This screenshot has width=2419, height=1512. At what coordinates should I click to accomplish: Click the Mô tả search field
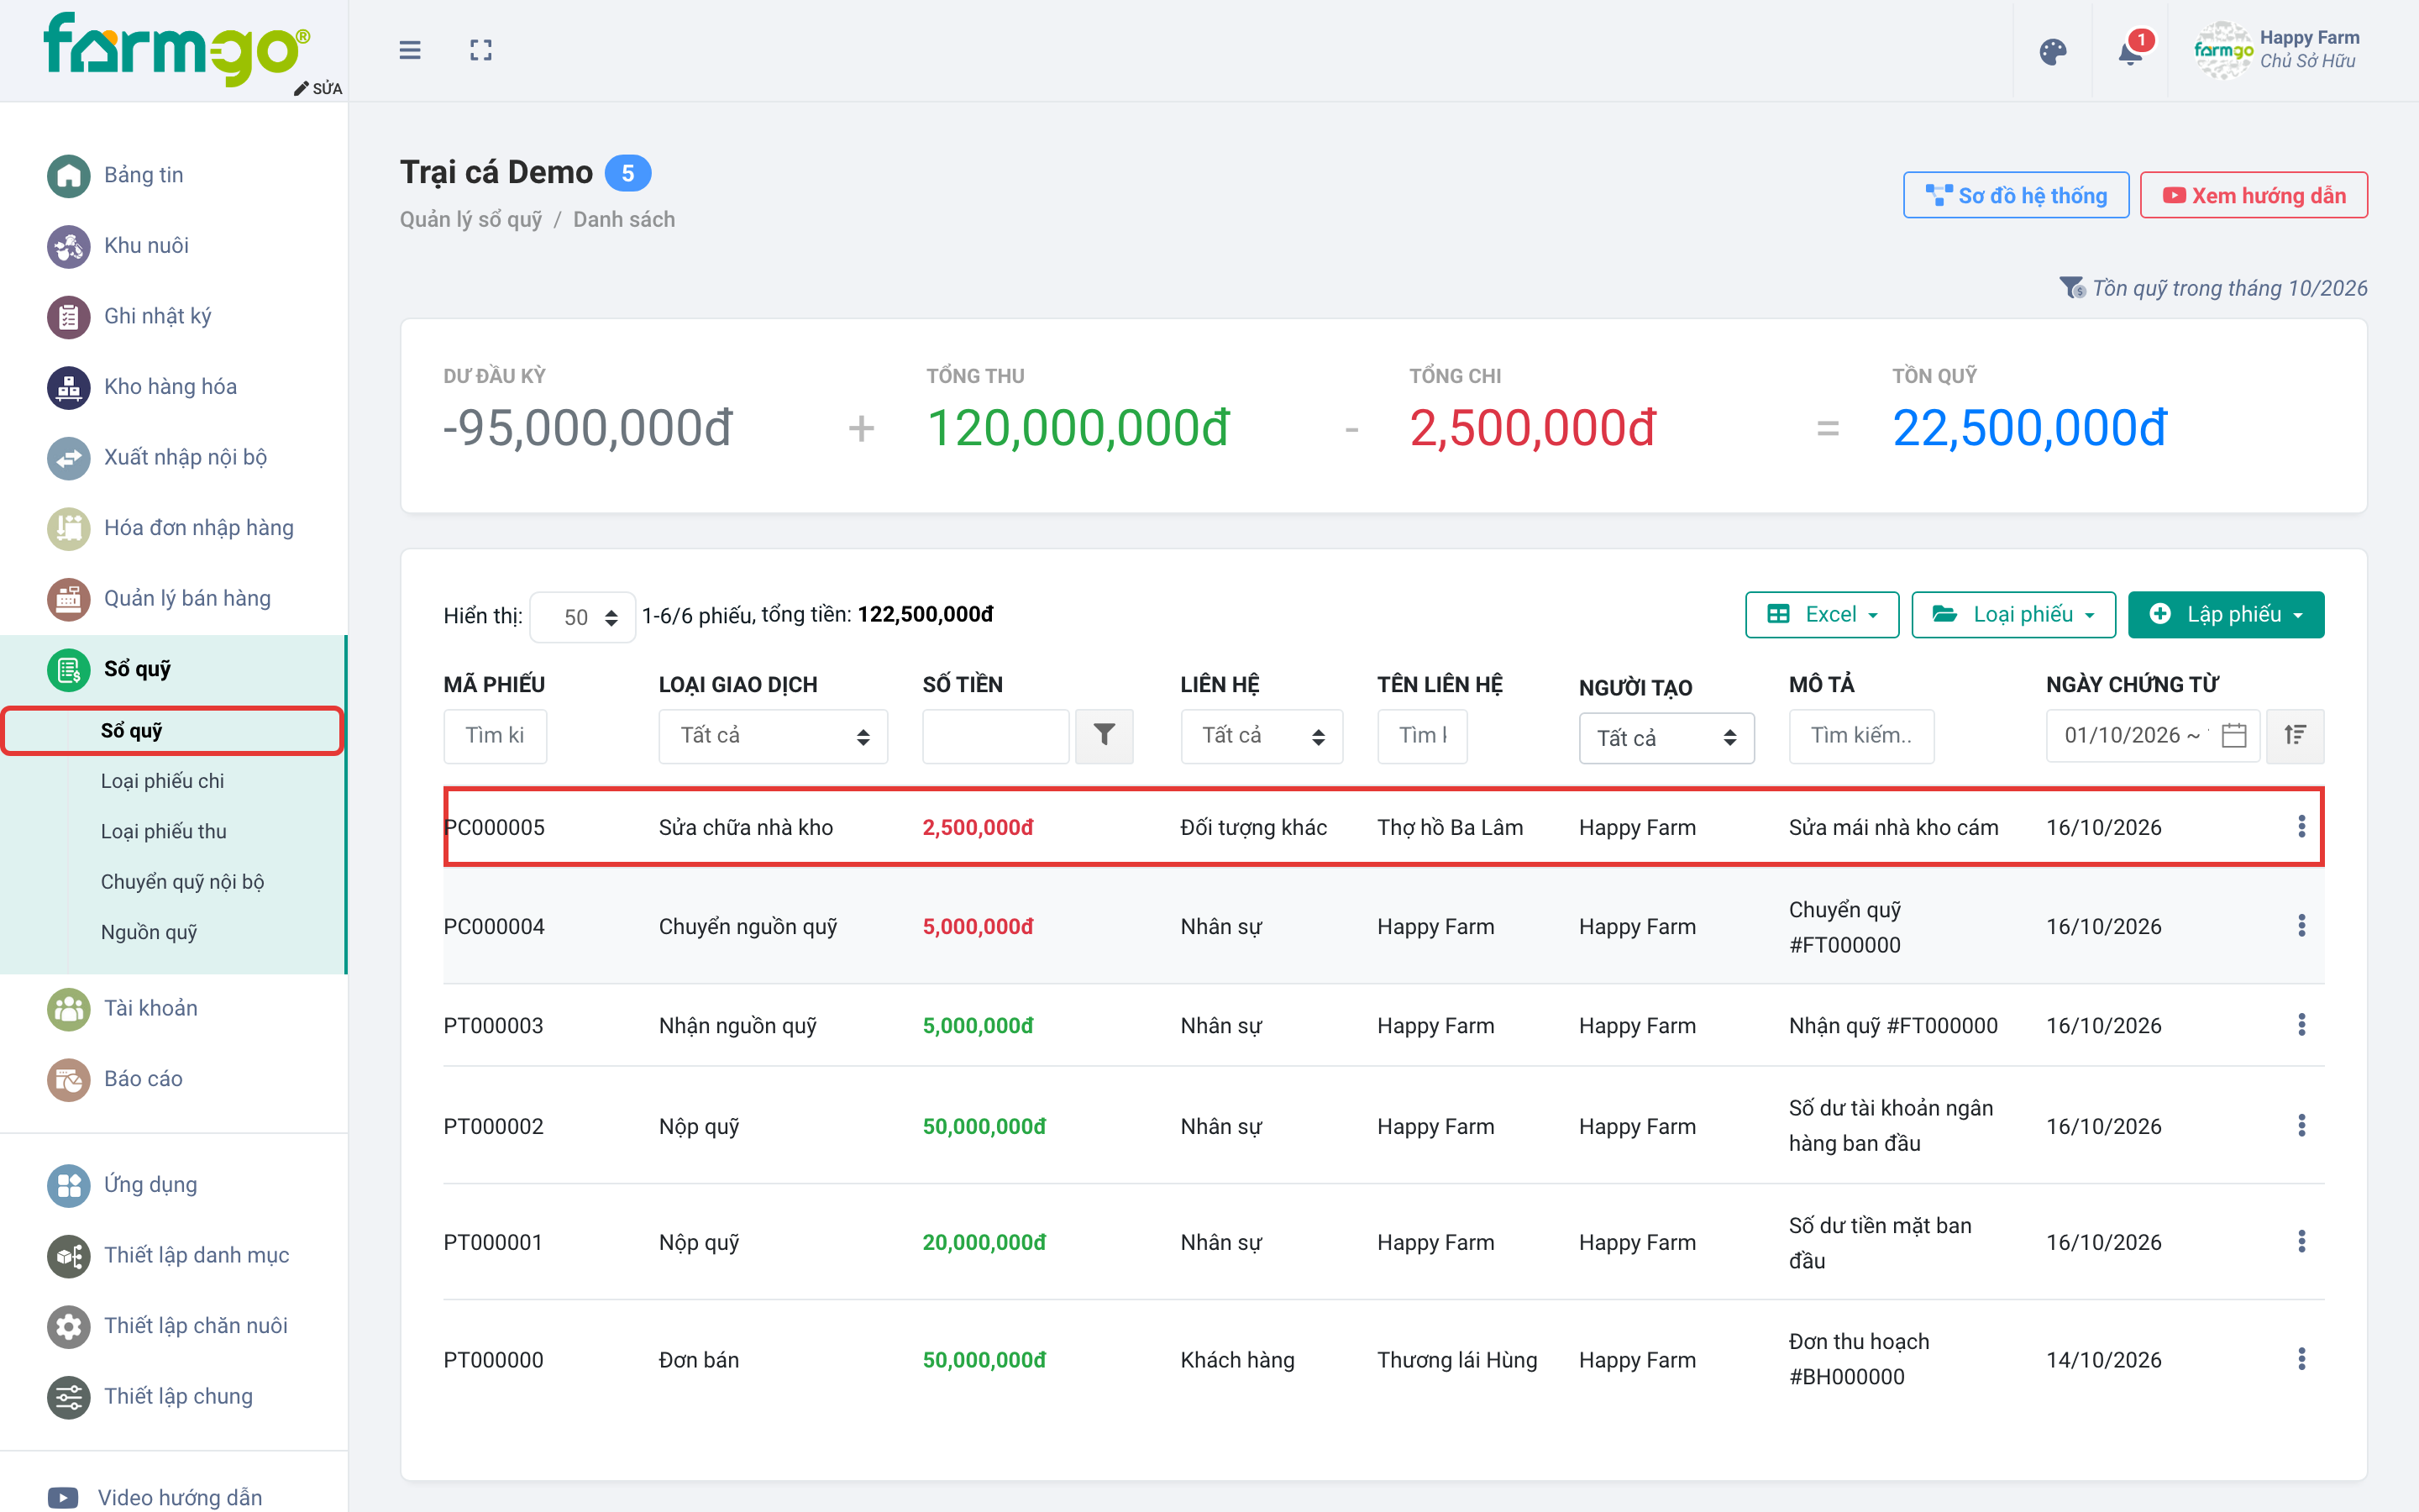(x=1861, y=736)
